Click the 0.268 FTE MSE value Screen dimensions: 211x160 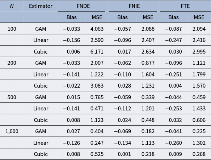pos(199,154)
